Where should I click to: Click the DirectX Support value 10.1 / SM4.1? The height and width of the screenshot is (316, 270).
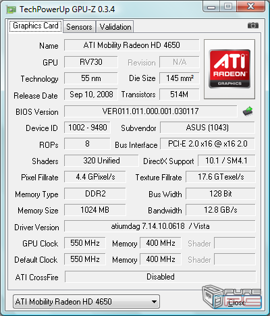tap(226, 161)
